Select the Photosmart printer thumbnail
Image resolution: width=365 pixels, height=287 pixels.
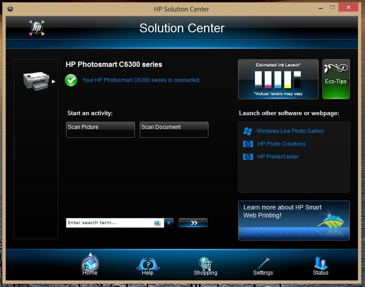click(36, 81)
